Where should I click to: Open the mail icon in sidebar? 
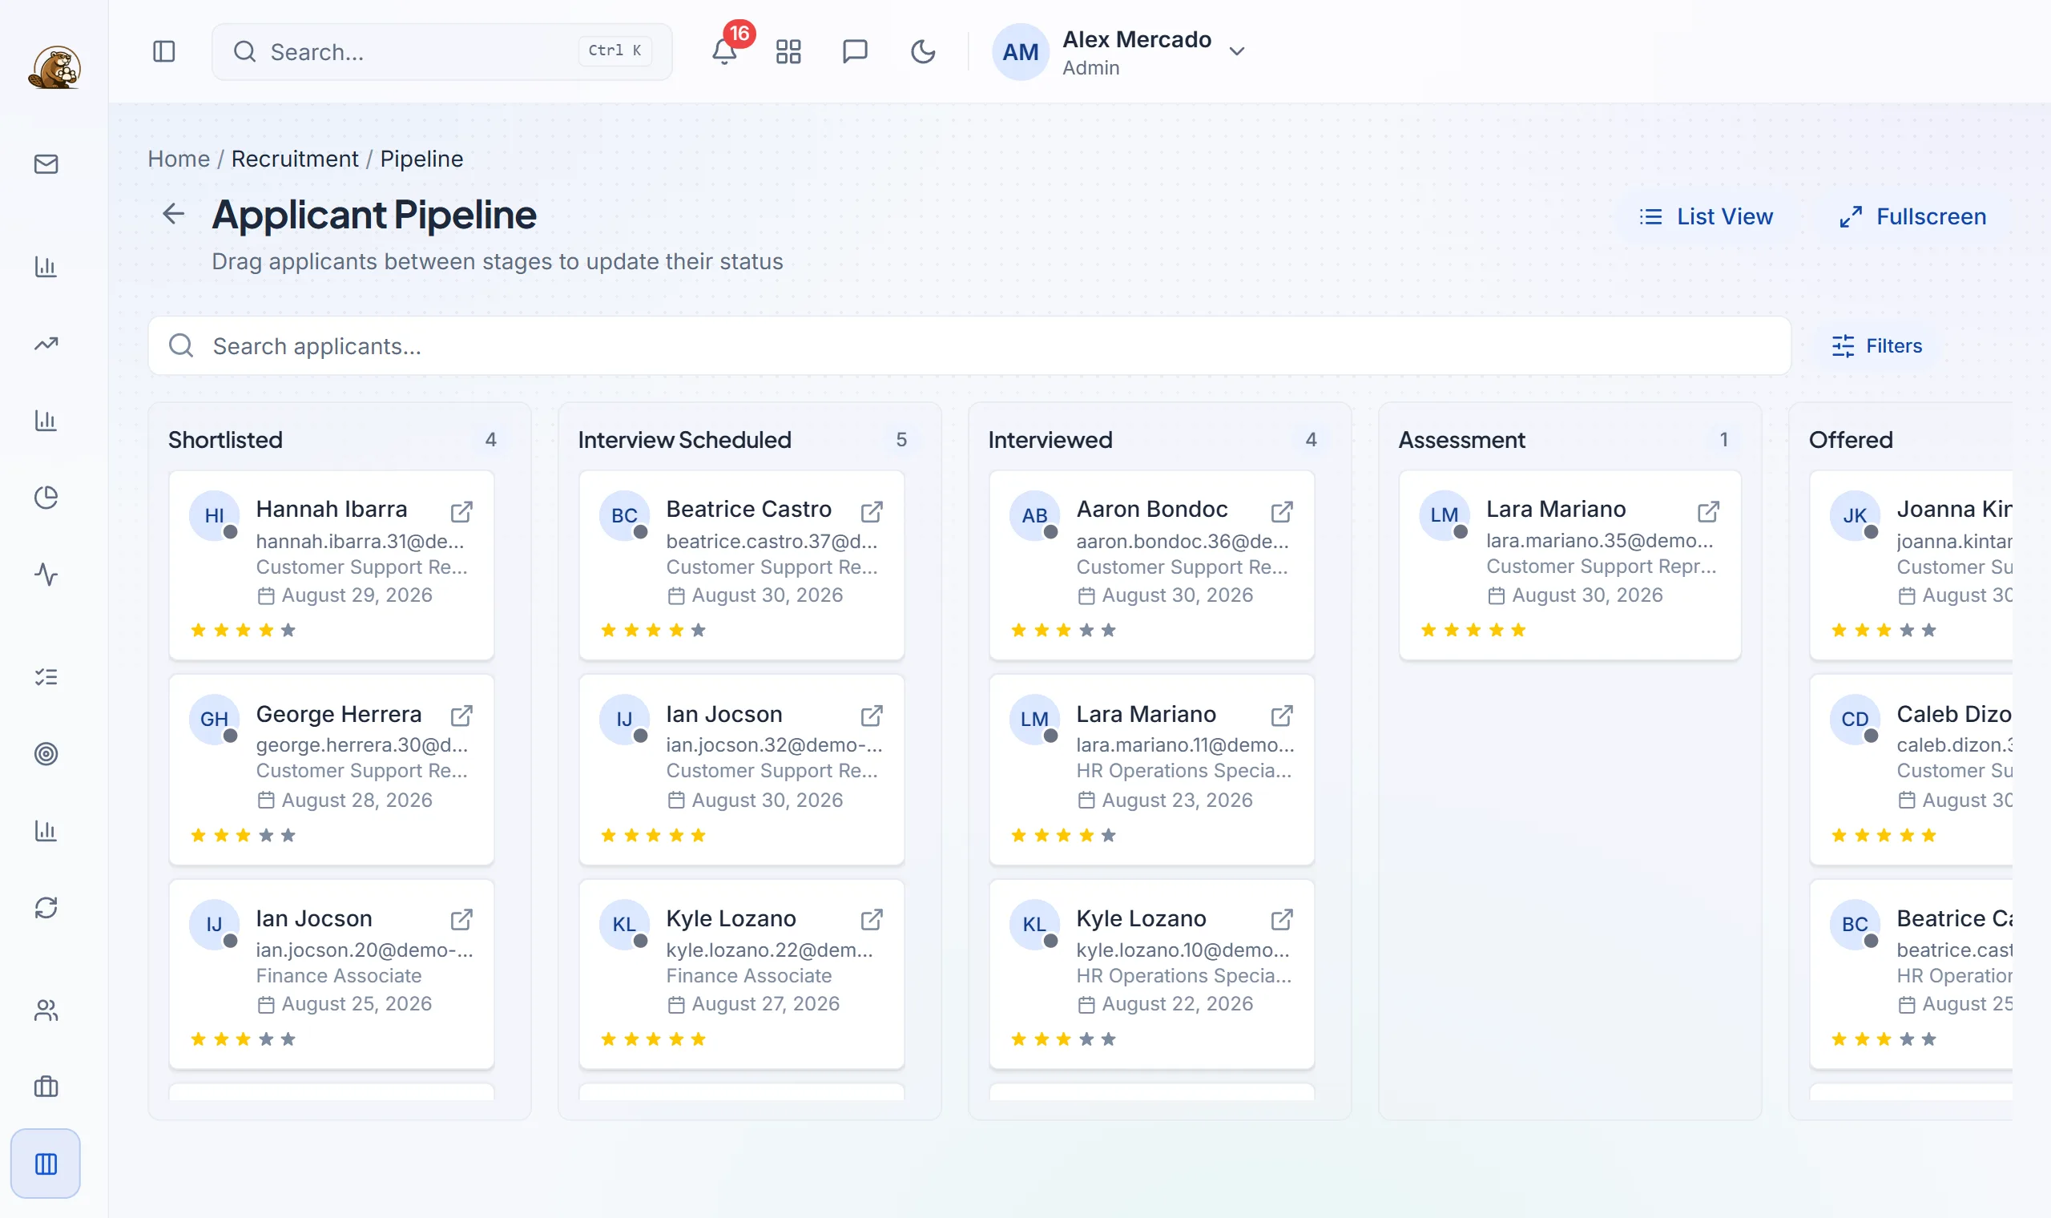click(46, 164)
